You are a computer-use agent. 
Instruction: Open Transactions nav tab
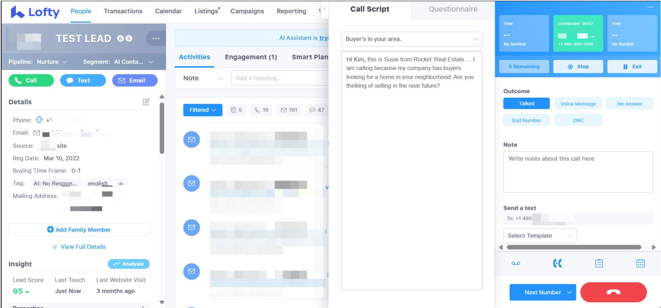(123, 11)
